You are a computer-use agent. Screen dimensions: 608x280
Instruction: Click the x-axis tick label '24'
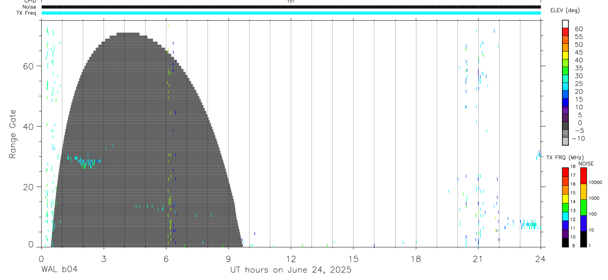point(540,258)
